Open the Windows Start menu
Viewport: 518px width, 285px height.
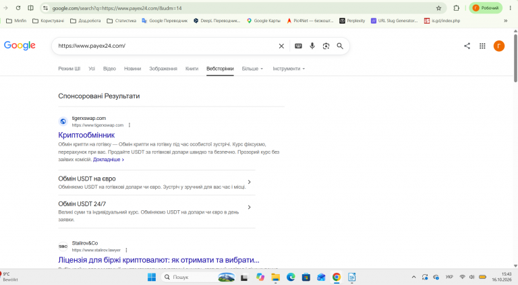(x=152, y=277)
